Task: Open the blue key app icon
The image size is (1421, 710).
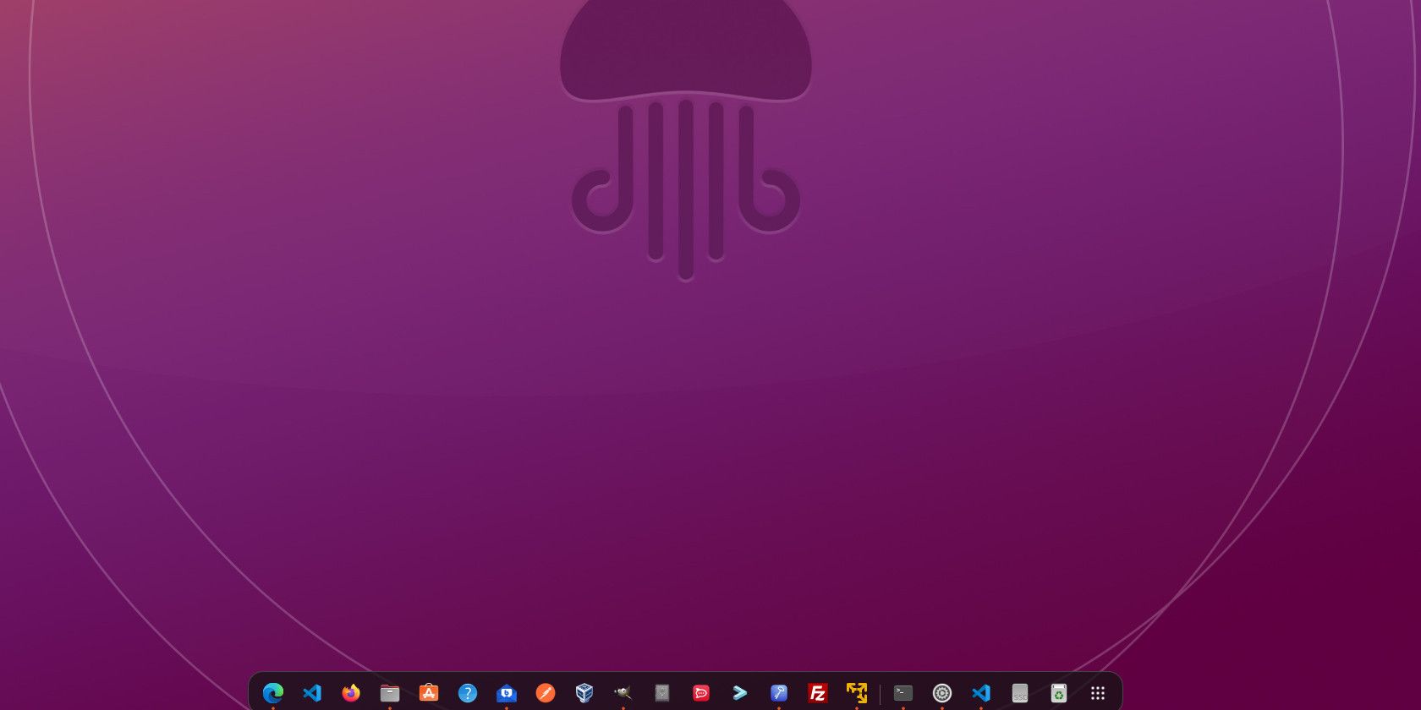Action: point(779,693)
